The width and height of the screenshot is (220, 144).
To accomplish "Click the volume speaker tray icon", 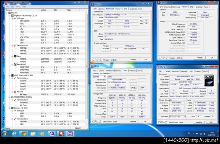I will point(205,134).
